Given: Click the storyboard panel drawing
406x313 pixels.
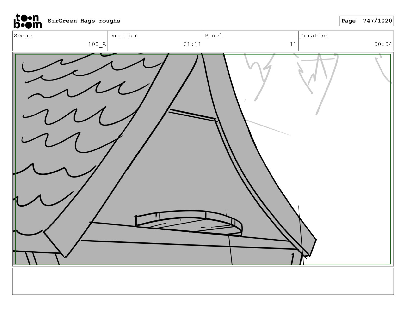Looking at the screenshot, I should click(203, 159).
